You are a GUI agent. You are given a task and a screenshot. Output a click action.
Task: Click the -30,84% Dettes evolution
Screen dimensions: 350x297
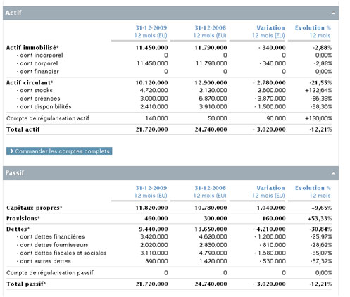[x=320, y=229]
